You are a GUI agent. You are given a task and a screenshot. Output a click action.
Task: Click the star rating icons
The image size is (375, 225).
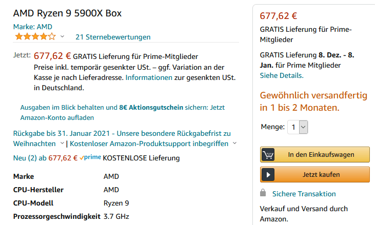[35, 37]
